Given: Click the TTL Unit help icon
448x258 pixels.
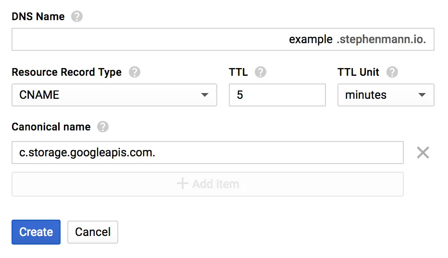Looking at the screenshot, I should point(392,72).
